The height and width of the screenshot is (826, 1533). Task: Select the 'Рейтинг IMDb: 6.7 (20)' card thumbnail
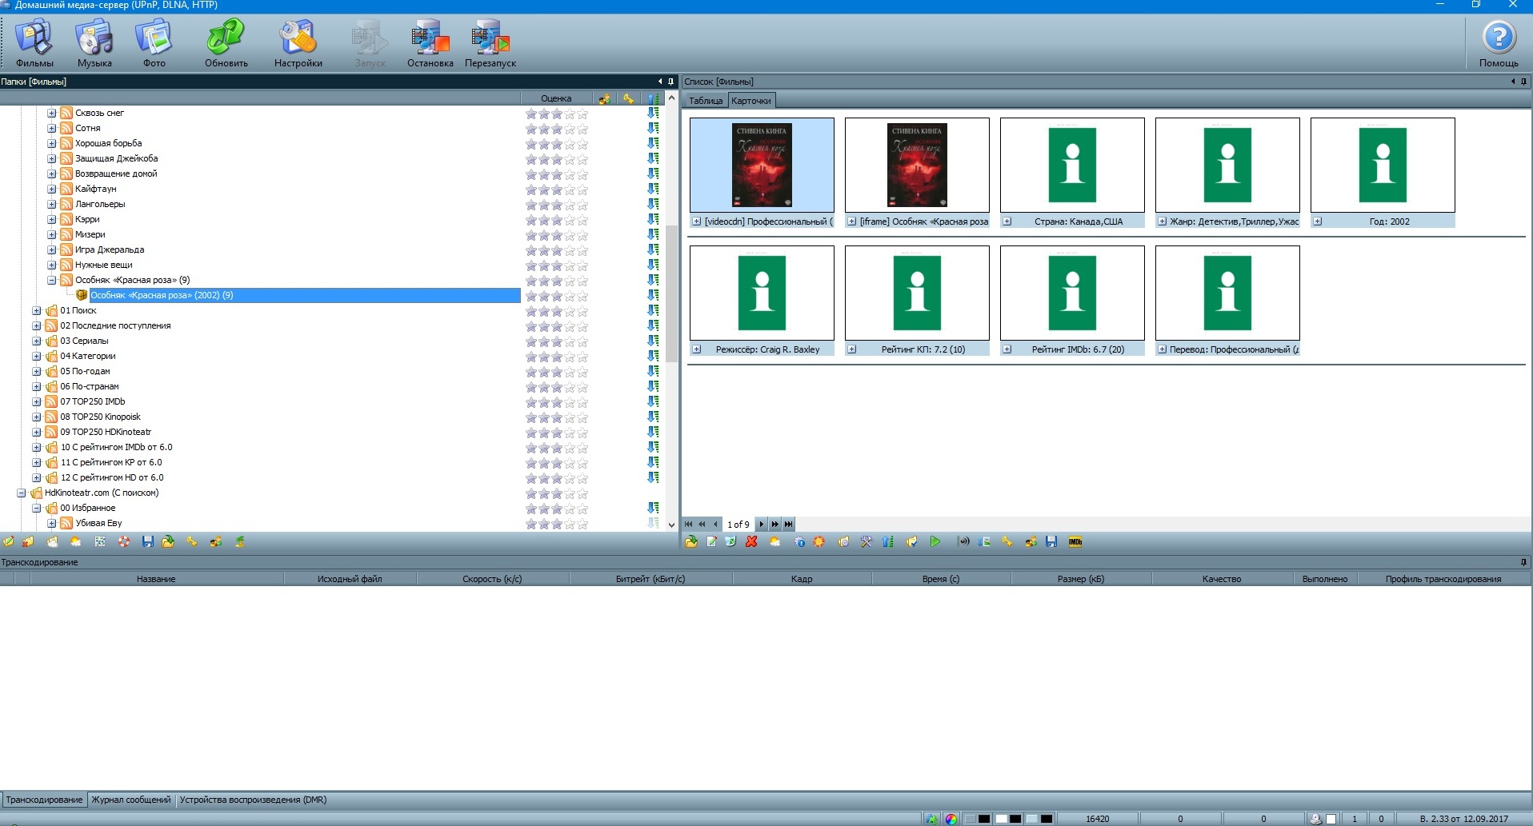pos(1072,293)
